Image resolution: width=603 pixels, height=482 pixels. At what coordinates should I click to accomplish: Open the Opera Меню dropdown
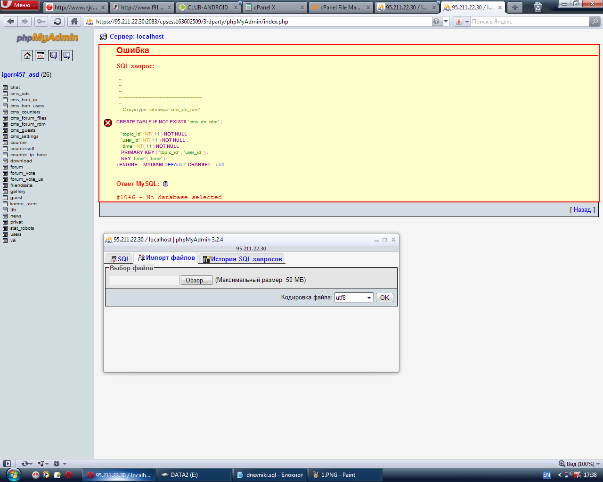[x=20, y=5]
